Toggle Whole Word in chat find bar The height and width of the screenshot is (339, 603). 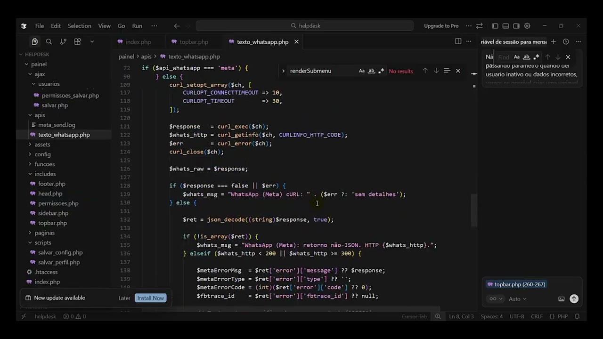[x=527, y=57]
